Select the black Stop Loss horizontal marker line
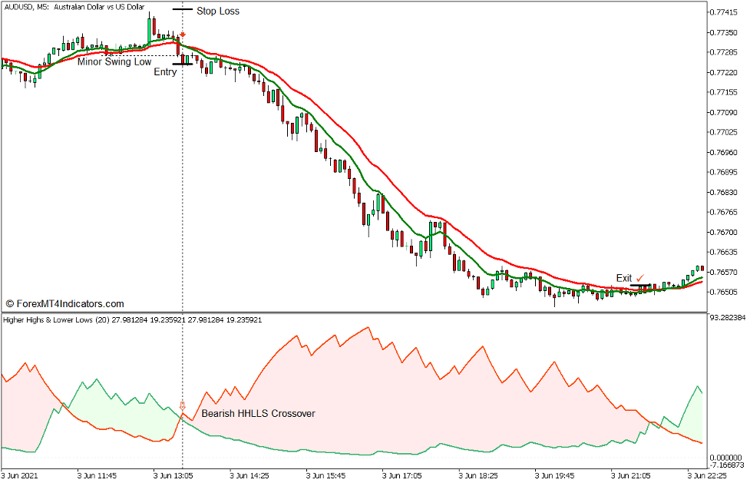This screenshot has height=483, width=750. pyautogui.click(x=183, y=9)
